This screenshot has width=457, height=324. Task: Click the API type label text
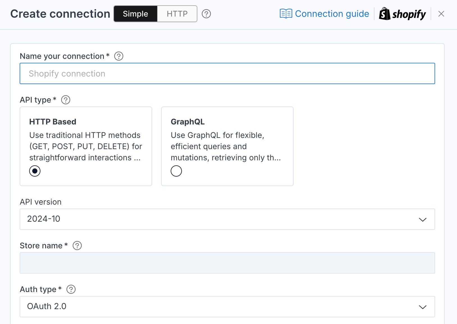35,100
